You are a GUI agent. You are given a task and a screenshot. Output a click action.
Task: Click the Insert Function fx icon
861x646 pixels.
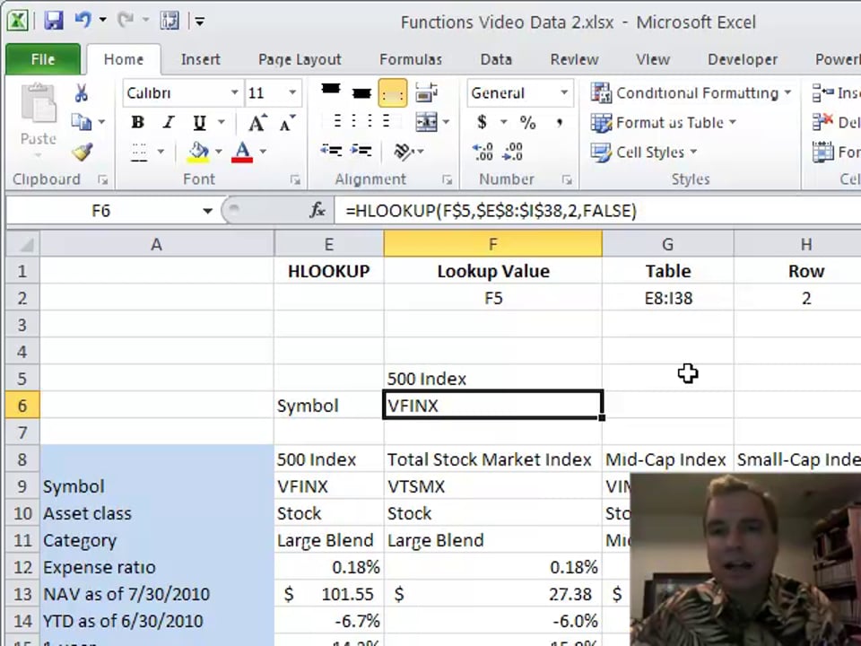pyautogui.click(x=317, y=210)
